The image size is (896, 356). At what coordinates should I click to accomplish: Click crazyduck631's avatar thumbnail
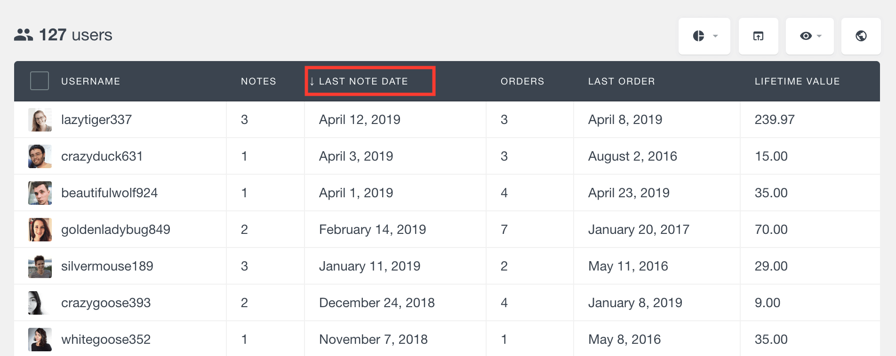coord(40,156)
